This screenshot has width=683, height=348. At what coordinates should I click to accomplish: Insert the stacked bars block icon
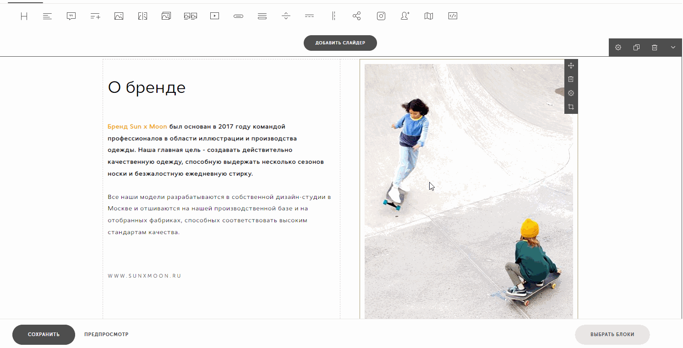pos(262,16)
